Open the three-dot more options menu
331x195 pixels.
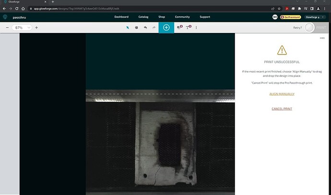point(196,28)
